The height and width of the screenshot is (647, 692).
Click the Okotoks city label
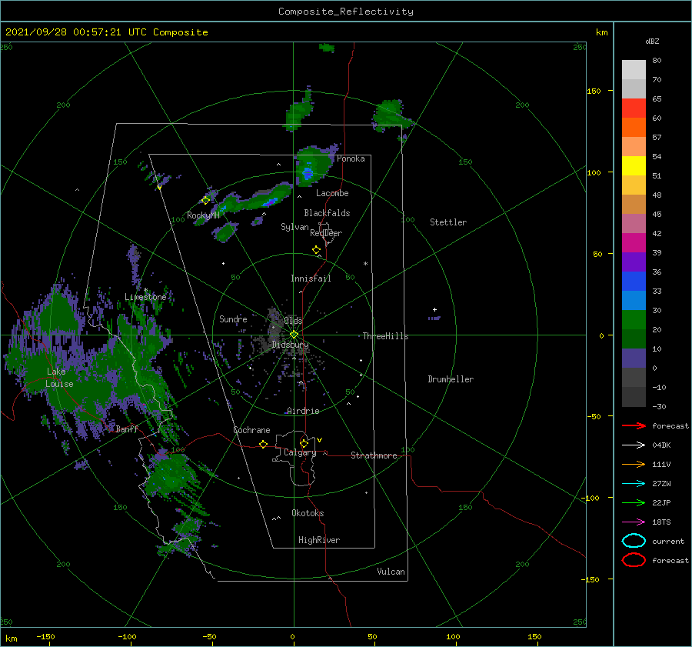point(308,513)
